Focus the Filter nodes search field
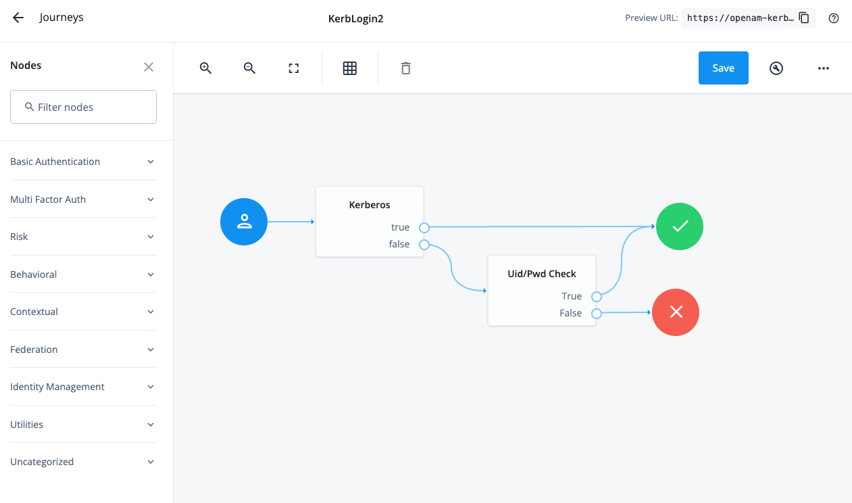Screen dimensions: 852x503 83,107
